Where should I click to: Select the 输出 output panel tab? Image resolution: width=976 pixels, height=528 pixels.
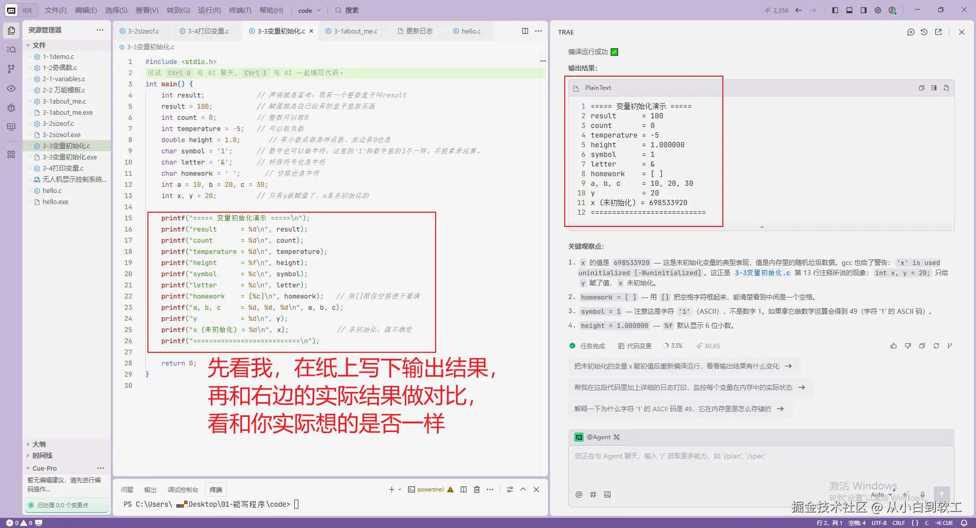(150, 489)
